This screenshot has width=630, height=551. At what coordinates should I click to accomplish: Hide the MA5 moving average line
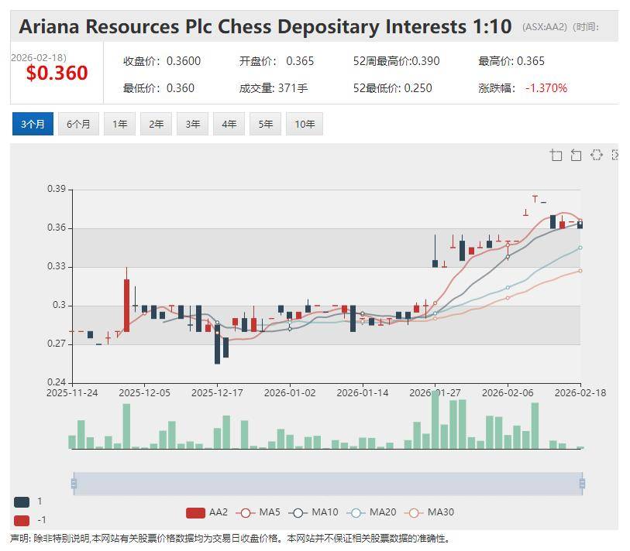point(260,512)
